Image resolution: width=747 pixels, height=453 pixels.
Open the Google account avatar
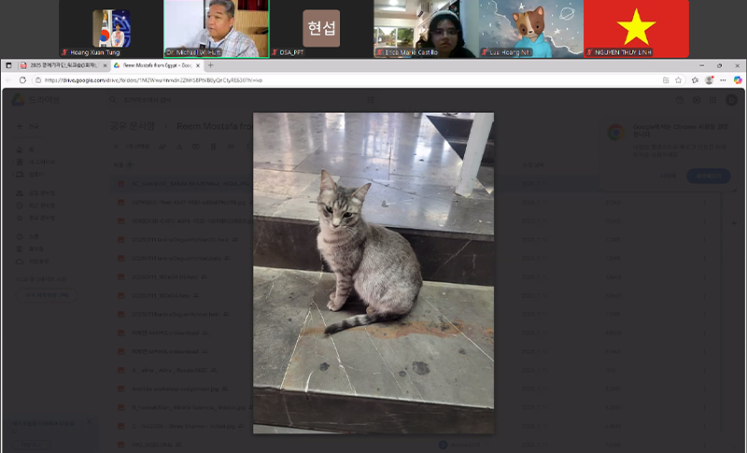731,100
